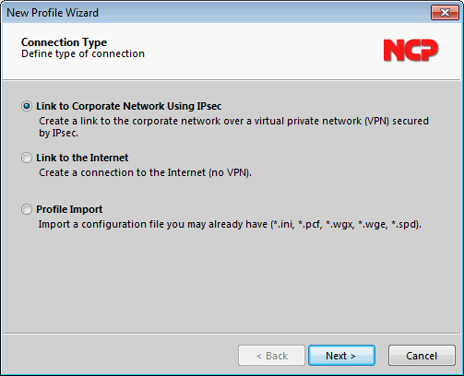This screenshot has height=376, width=464.
Task: Click the NCP logo in the header
Action: pos(410,50)
